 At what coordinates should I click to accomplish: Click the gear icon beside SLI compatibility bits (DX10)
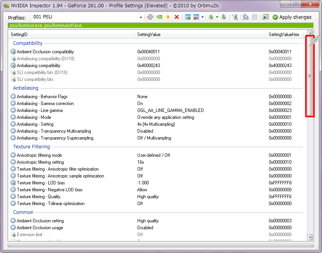[13, 72]
